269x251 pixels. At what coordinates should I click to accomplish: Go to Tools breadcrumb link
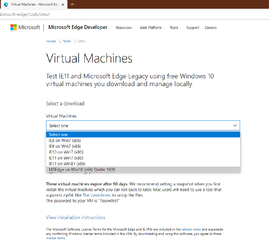[67, 41]
